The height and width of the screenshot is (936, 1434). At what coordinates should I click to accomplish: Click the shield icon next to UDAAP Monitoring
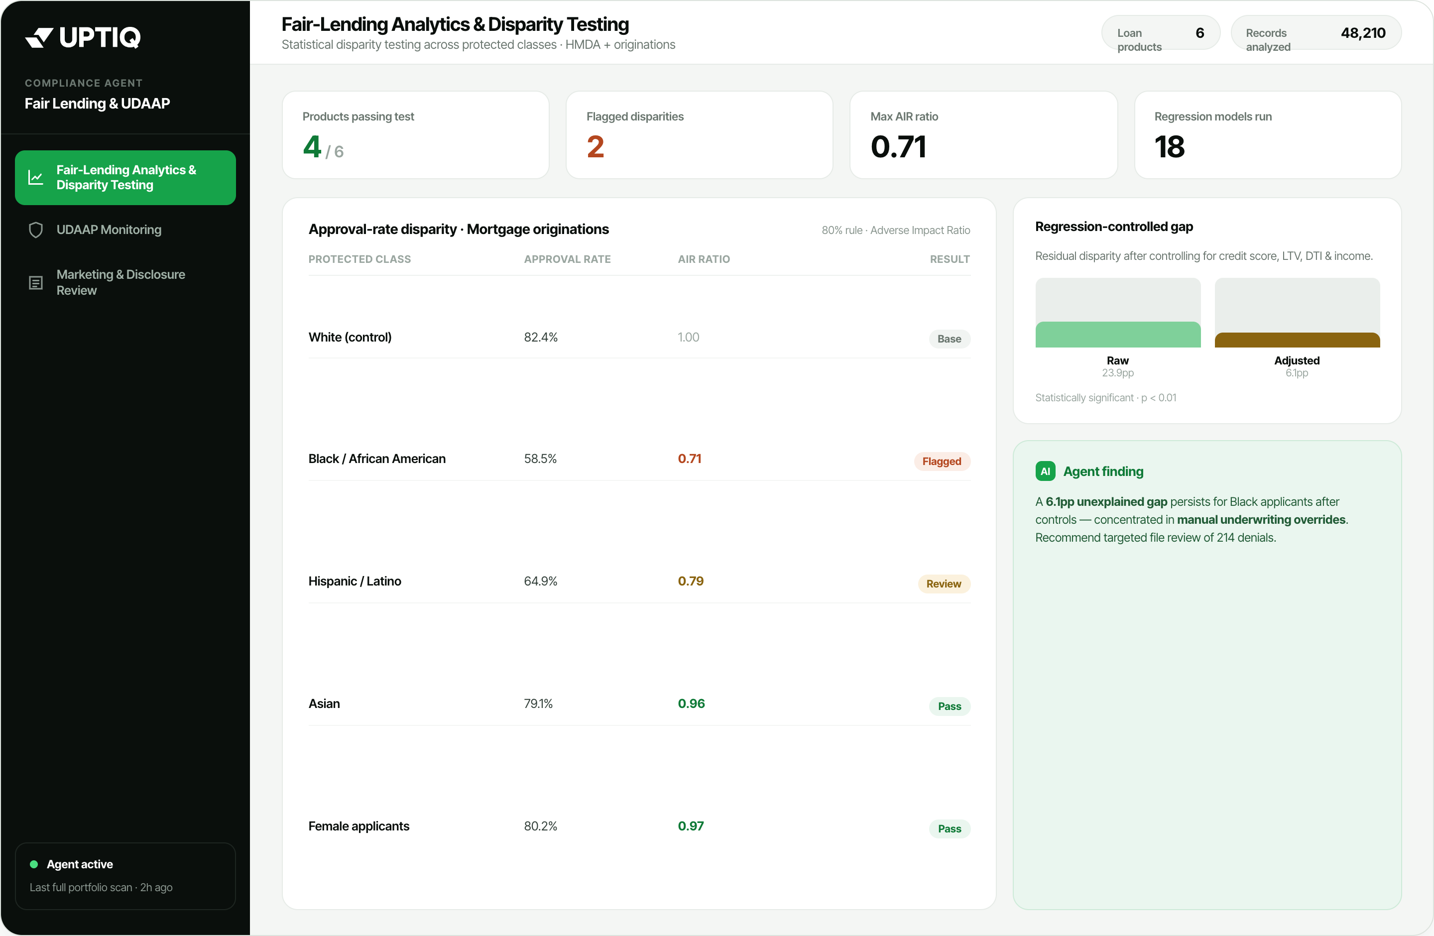point(35,230)
